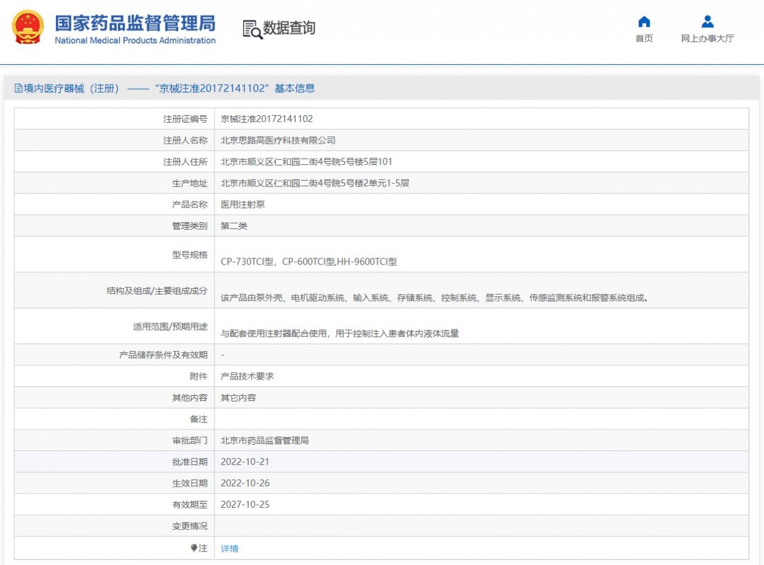This screenshot has height=565, width=764.
Task: Click the 型号规格 row label
Action: point(190,255)
